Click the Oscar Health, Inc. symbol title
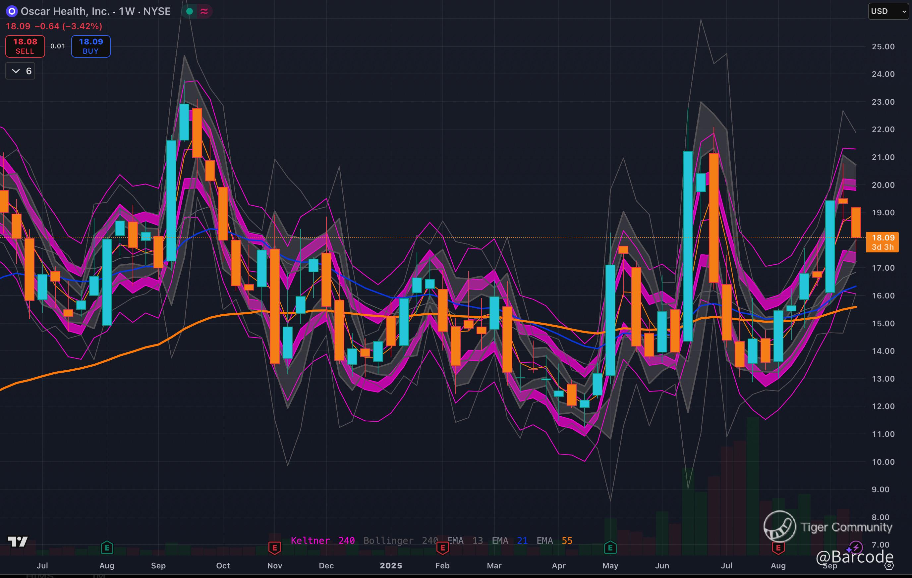Screen dimensions: 912x578 pos(65,11)
